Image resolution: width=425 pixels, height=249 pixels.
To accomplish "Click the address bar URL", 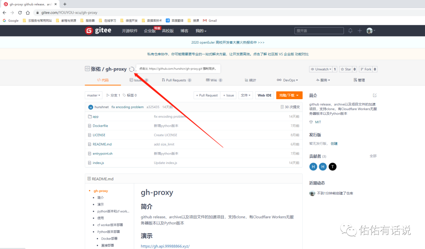I will 69,13.
